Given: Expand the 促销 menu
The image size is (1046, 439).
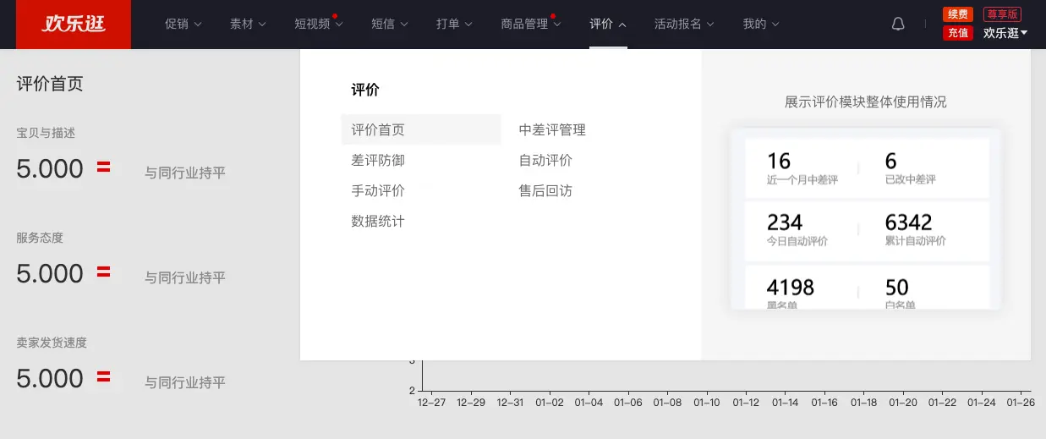Looking at the screenshot, I should click(183, 25).
